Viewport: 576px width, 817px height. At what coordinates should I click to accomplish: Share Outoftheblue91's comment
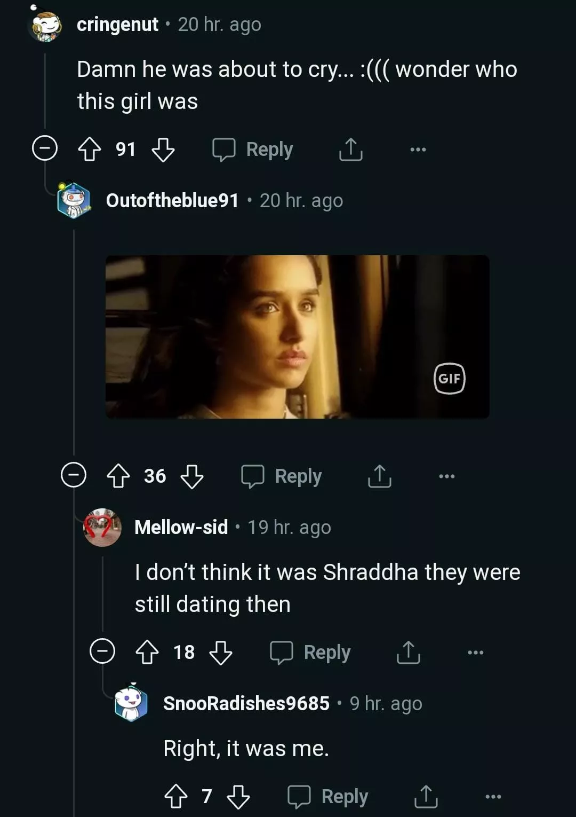click(380, 476)
